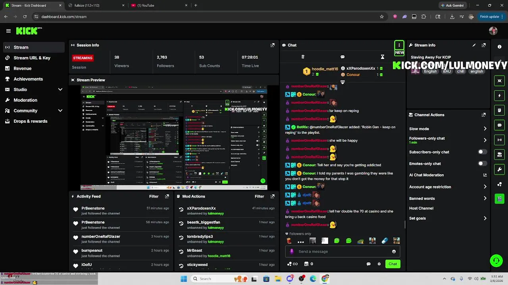Click the broadcast signal icon in right sidebar
This screenshot has height=285, width=508.
(500, 140)
